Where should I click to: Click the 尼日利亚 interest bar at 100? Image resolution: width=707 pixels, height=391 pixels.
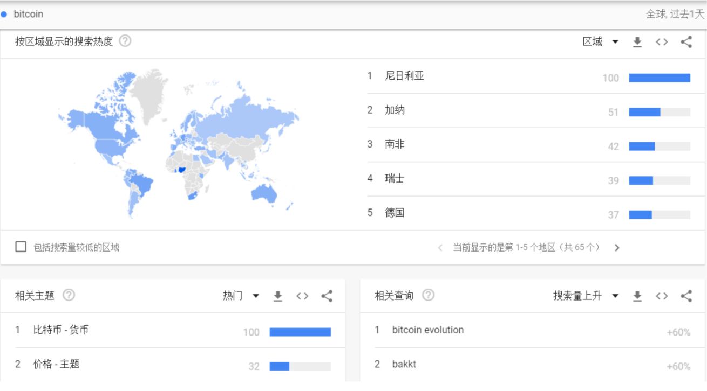click(x=660, y=78)
